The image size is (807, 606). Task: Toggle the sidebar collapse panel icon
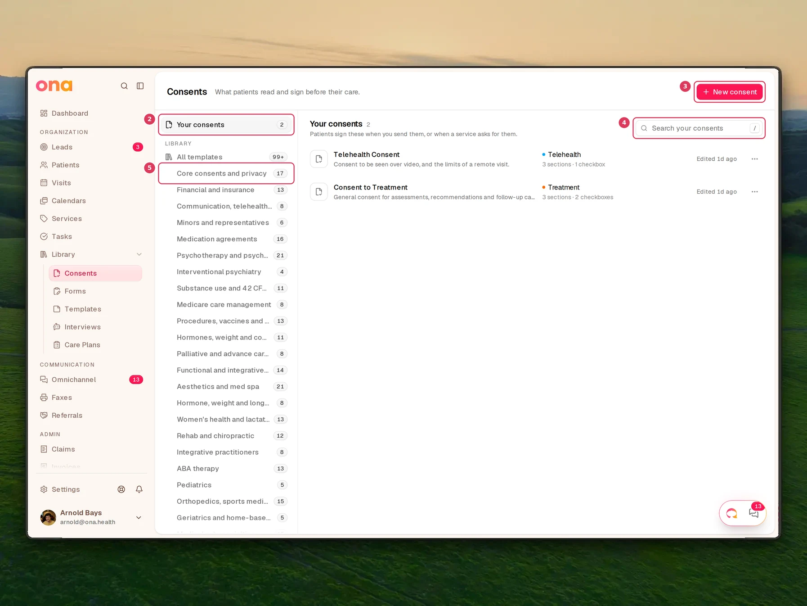[140, 86]
